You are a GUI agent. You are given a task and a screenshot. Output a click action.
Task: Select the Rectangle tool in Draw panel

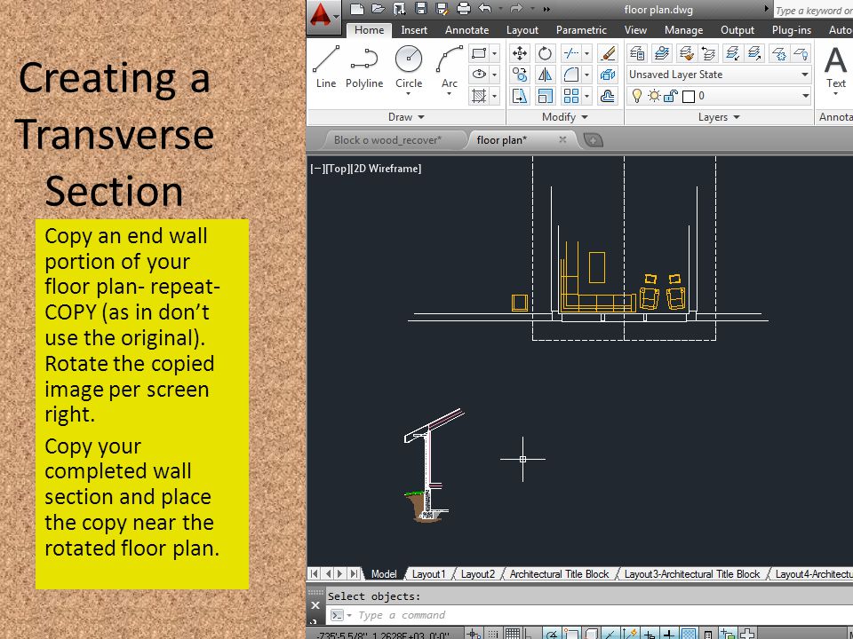click(x=479, y=53)
